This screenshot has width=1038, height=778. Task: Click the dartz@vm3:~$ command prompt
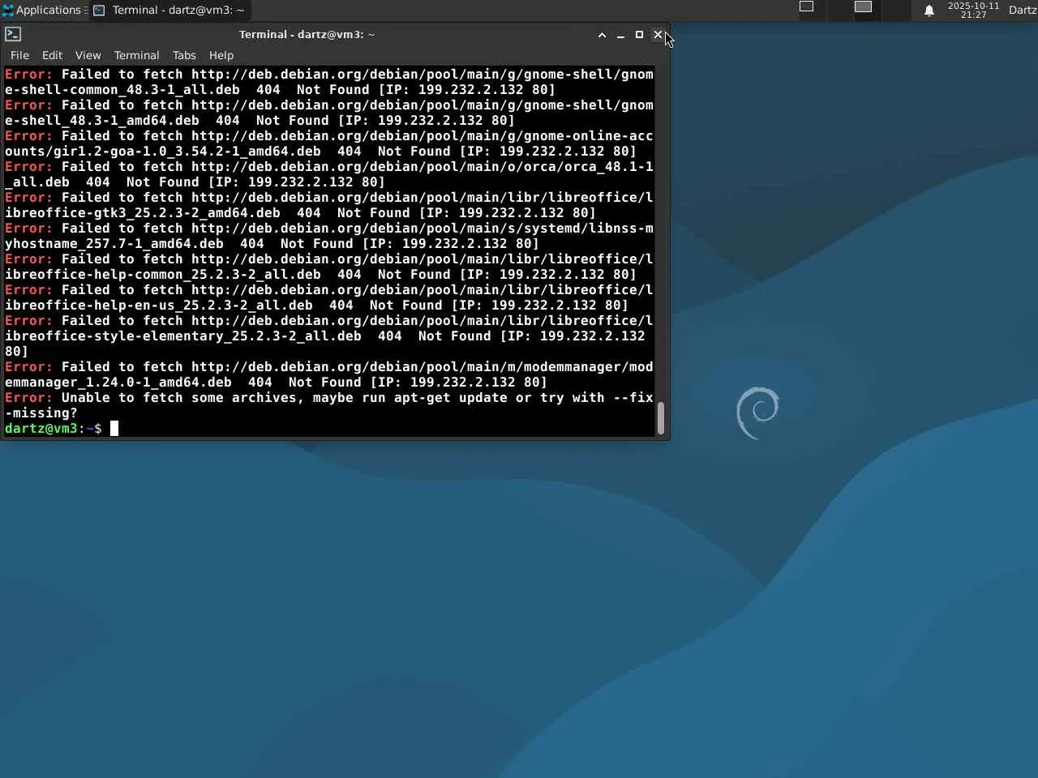pyautogui.click(x=54, y=428)
